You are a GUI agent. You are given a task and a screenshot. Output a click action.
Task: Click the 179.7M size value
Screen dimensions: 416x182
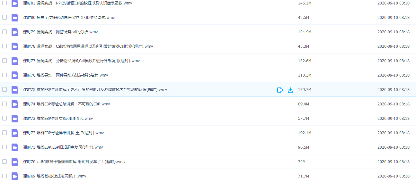(x=305, y=90)
